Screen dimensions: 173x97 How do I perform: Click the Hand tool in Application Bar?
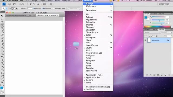click(31, 4)
